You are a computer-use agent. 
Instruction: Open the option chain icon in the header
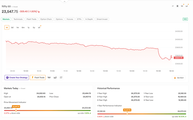coord(173,6)
